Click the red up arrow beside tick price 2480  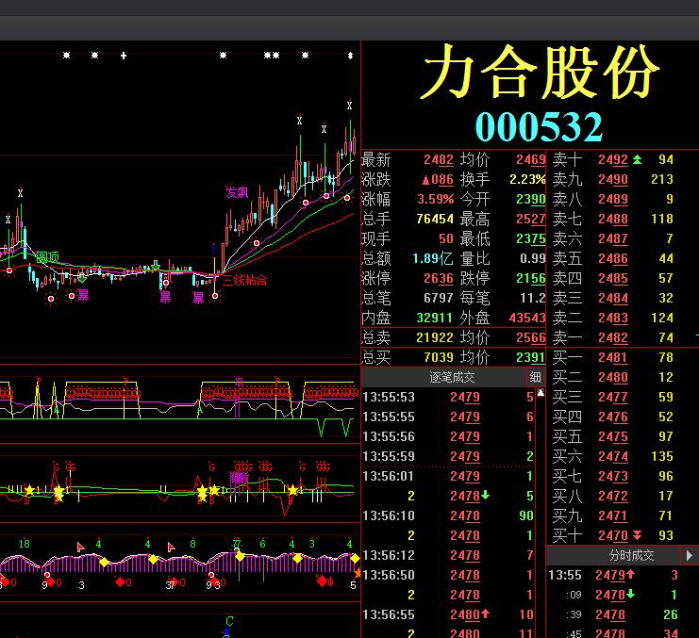485,613
